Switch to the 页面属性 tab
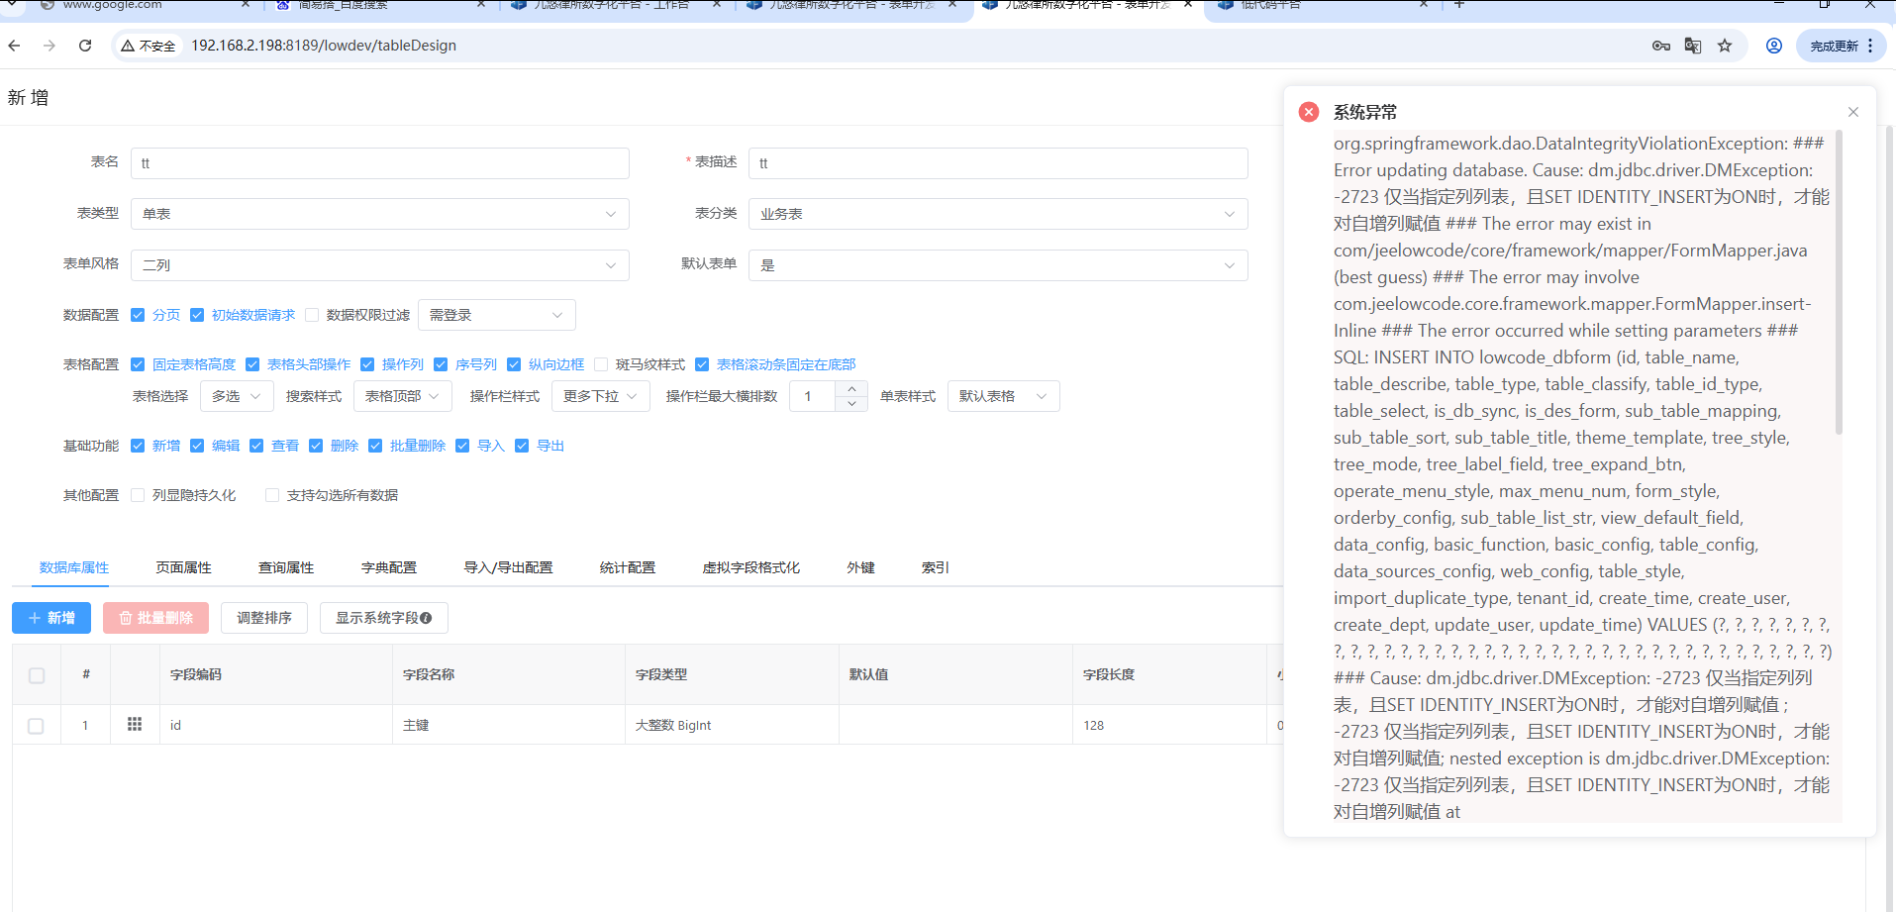 pos(183,567)
